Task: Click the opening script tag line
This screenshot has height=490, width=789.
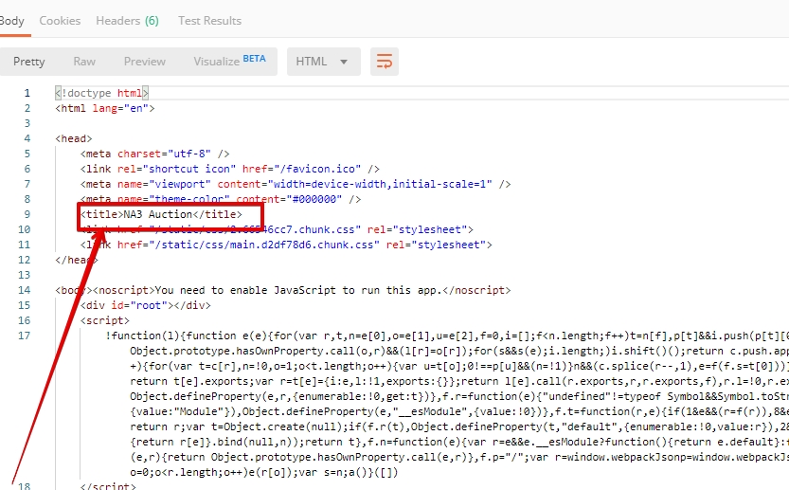Action: (105, 320)
